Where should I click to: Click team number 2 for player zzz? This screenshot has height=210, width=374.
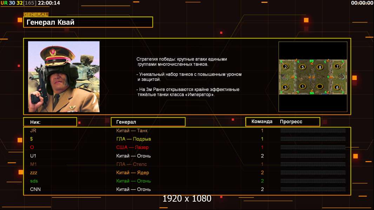262,173
